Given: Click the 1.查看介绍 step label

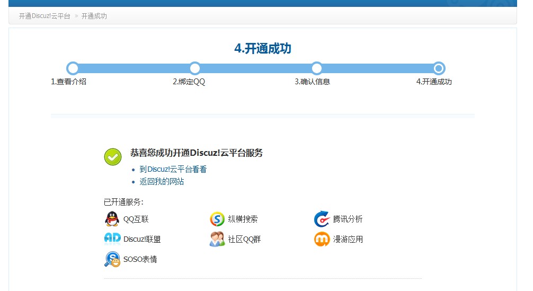Looking at the screenshot, I should click(x=69, y=82).
